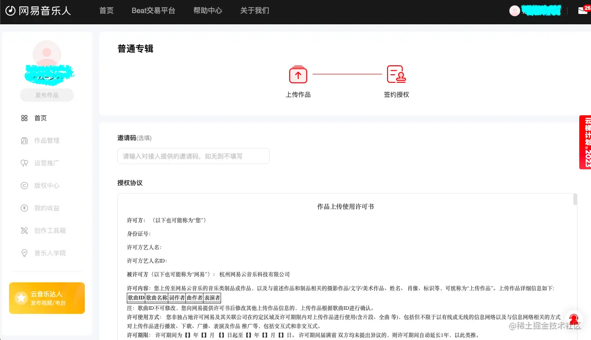
Task: Click the 我的收益 yen icon
Action: [24, 208]
